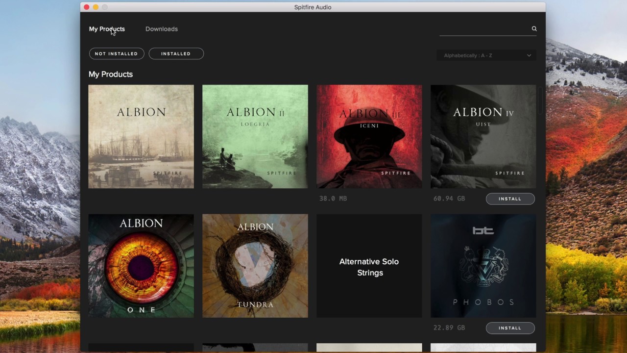Open Albion III Iceni
Screen dimensions: 627x353
click(369, 136)
